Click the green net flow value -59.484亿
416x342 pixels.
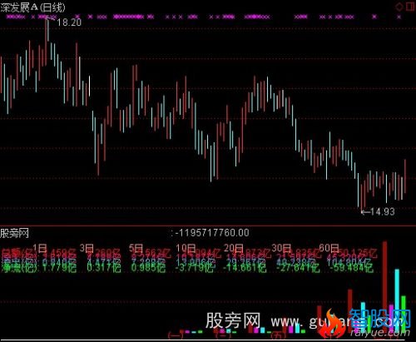coord(350,268)
